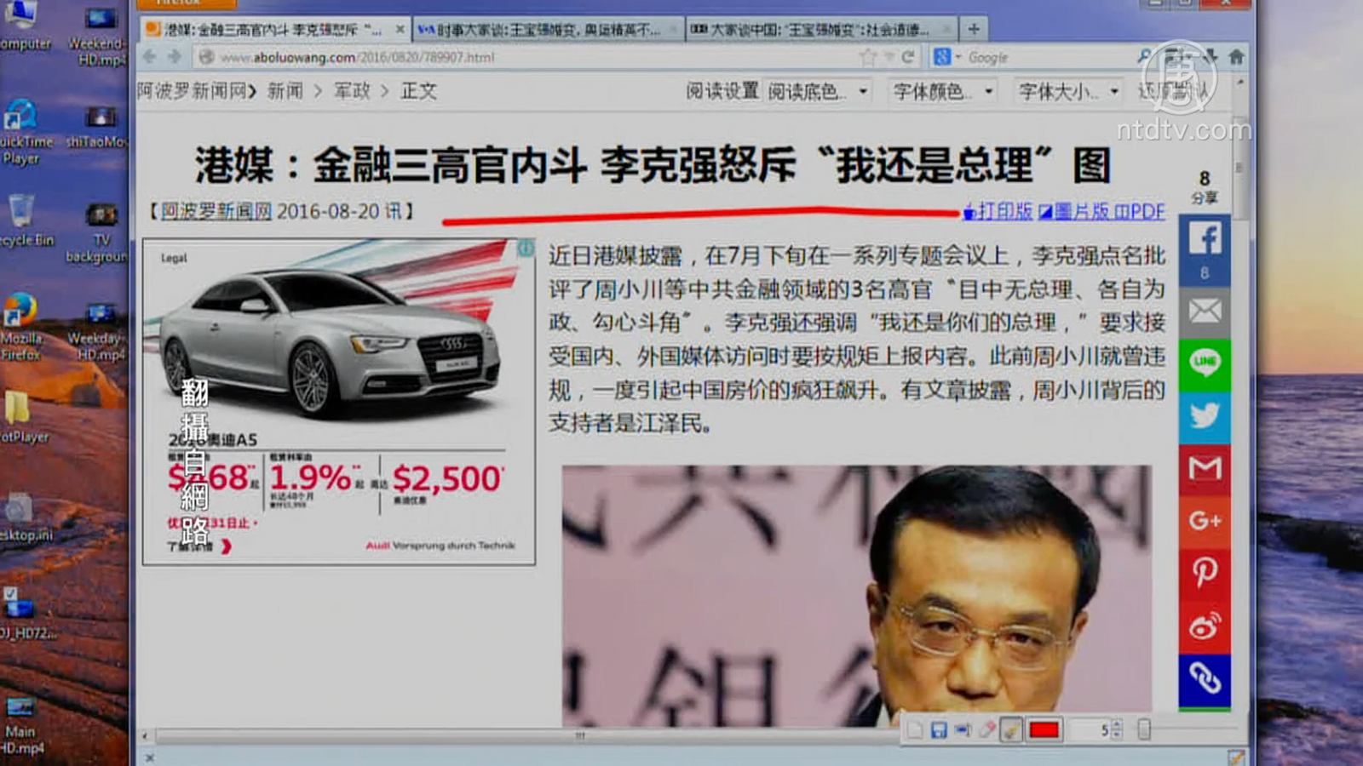Expand the 字体颜色 dropdown
This screenshot has height=766, width=1363.
coord(943,91)
